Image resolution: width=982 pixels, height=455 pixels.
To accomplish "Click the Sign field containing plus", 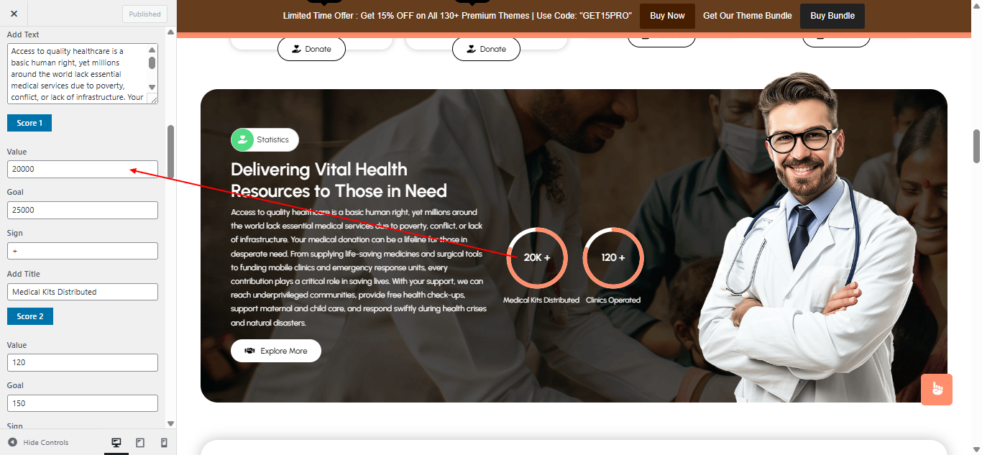I will (x=83, y=251).
